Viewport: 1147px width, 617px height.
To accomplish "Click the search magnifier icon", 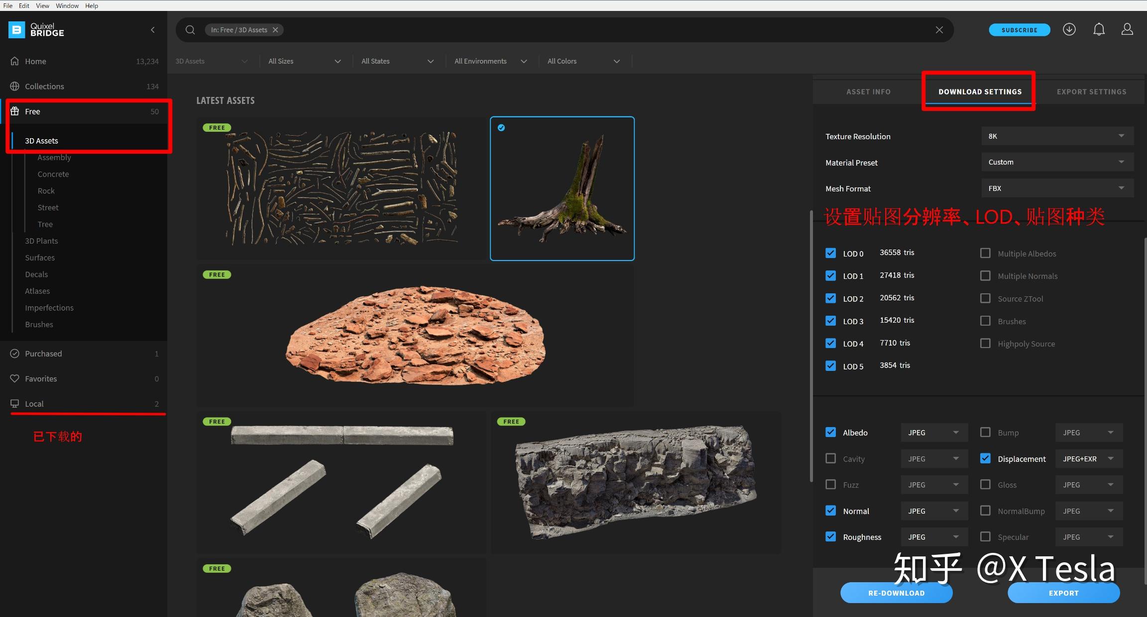I will click(190, 30).
